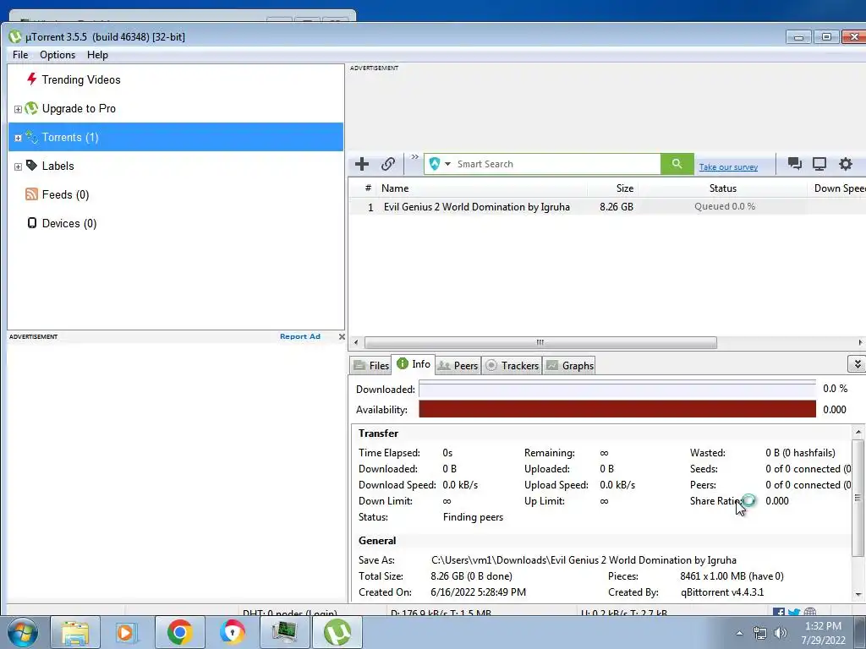Expand the Upgrade to Pro tree node
866x649 pixels.
point(18,109)
